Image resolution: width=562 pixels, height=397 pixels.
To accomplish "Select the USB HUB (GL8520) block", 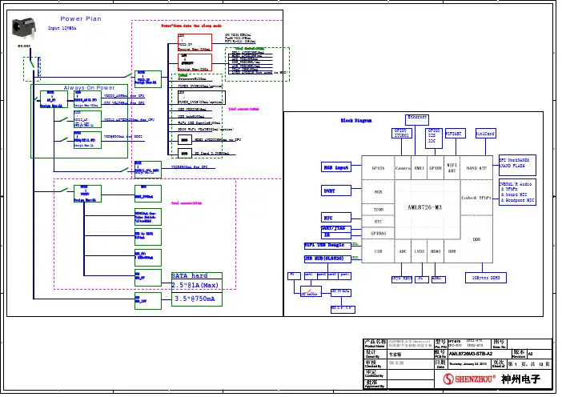I will (x=324, y=259).
